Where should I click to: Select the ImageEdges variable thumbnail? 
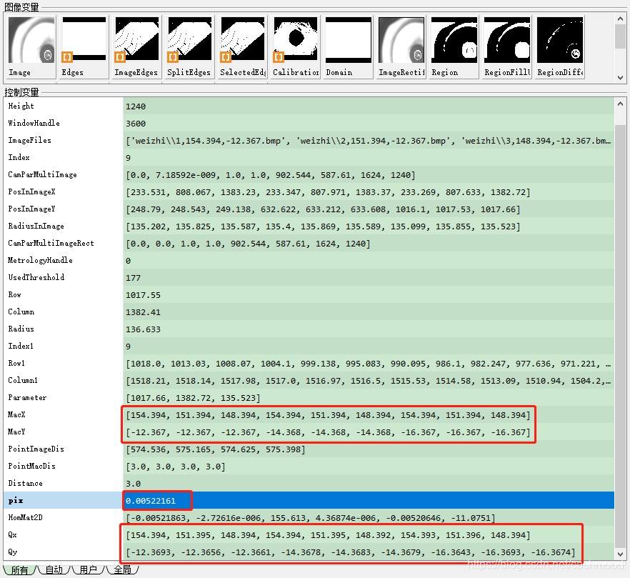[x=137, y=46]
